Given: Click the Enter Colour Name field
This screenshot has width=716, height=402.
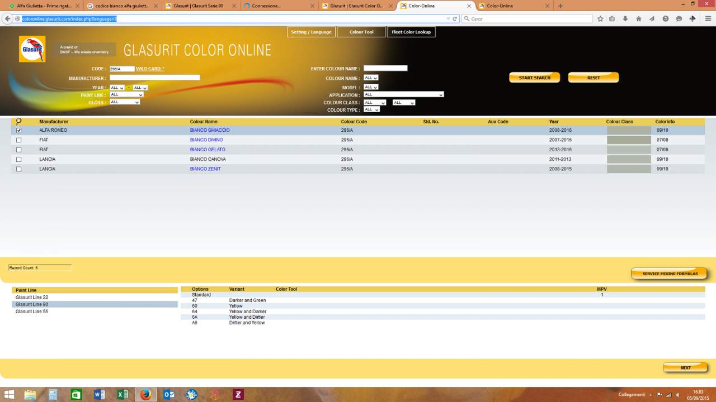Looking at the screenshot, I should click(385, 69).
